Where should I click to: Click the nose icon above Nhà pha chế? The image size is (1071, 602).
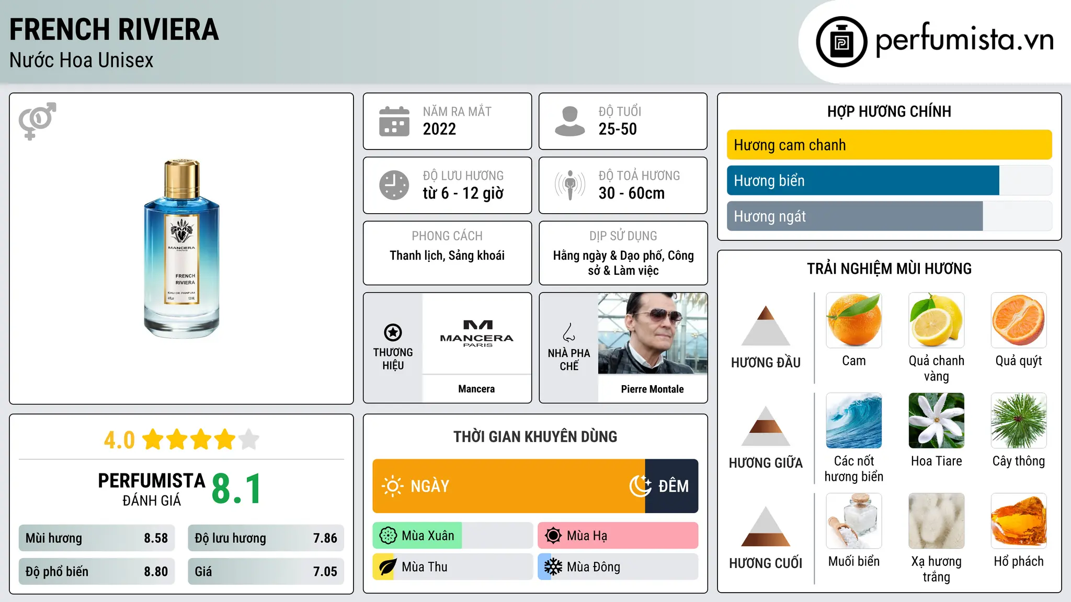pos(569,332)
